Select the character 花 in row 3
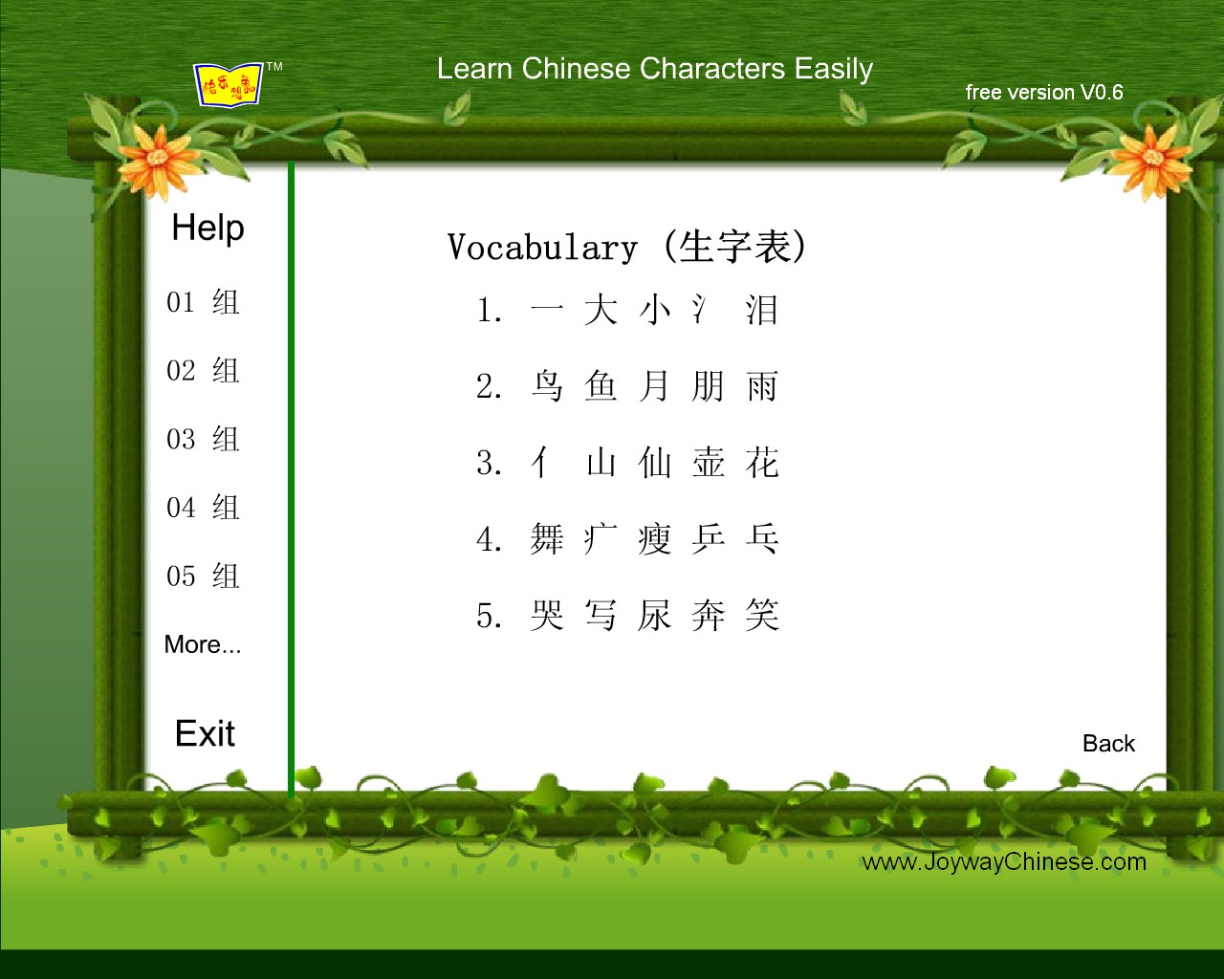Viewport: 1224px width, 979px height. coord(762,463)
